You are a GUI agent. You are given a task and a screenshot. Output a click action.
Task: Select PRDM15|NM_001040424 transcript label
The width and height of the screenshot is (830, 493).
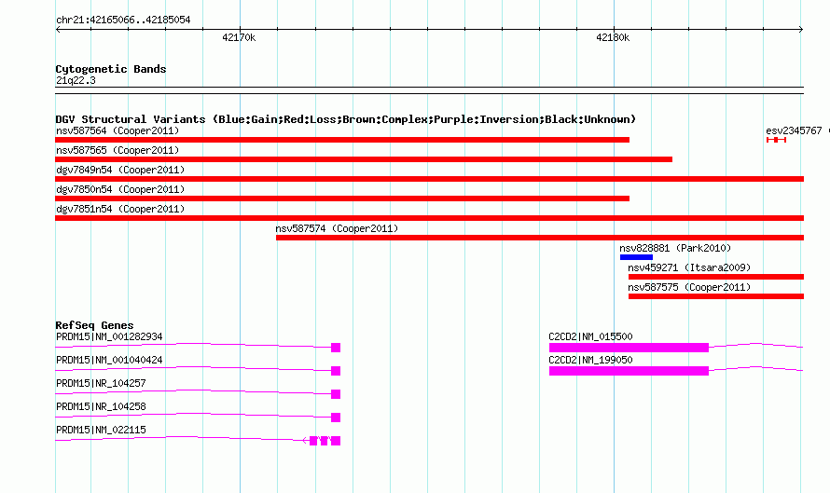coord(109,360)
